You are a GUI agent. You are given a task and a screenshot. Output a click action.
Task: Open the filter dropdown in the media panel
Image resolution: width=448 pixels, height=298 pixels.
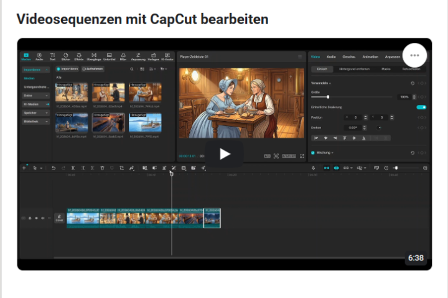pos(164,69)
